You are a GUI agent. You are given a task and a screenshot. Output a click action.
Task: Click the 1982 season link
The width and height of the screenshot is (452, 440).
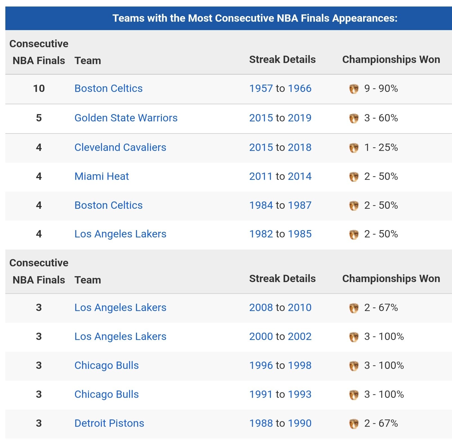(x=261, y=234)
